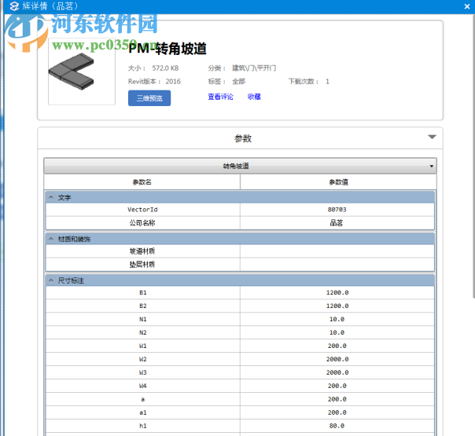Collapse the 参数 panel with triangle arrow
475x436 pixels.
click(432, 137)
